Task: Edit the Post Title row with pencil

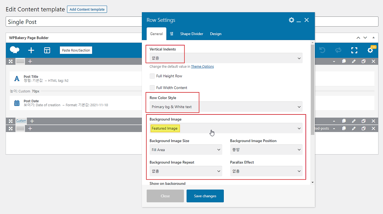Action: pyautogui.click(x=354, y=61)
